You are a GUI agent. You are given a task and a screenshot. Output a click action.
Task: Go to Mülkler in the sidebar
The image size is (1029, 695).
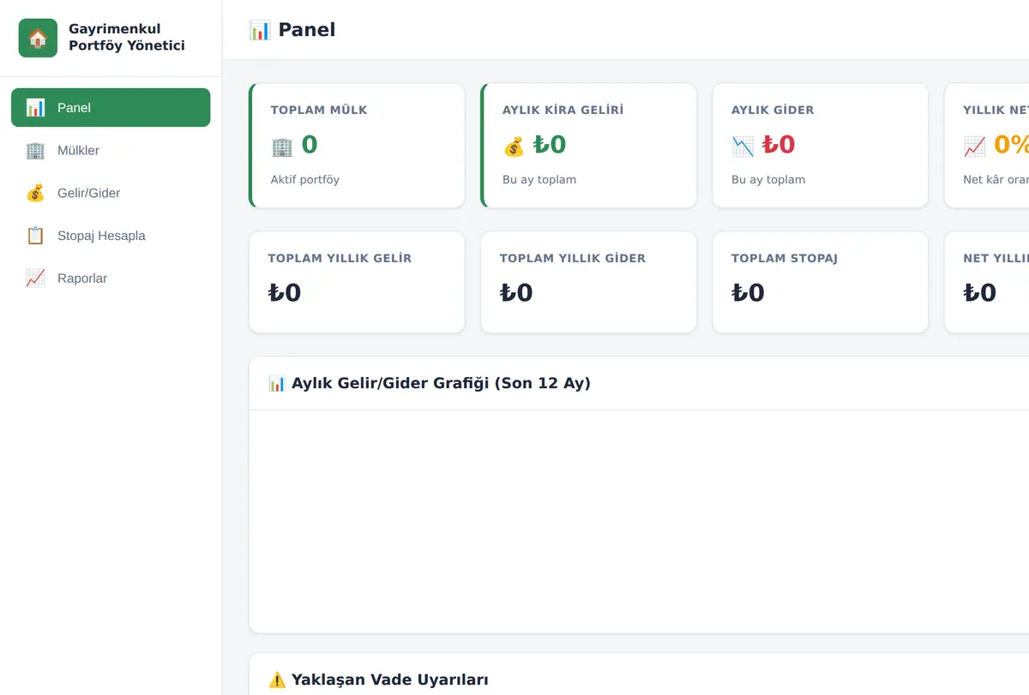pyautogui.click(x=111, y=151)
